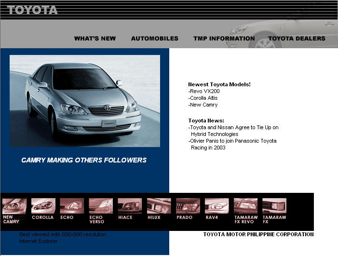Image resolution: width=338 pixels, height=256 pixels.
Task: Open TOYOTA DEALERS page
Action: coord(297,39)
